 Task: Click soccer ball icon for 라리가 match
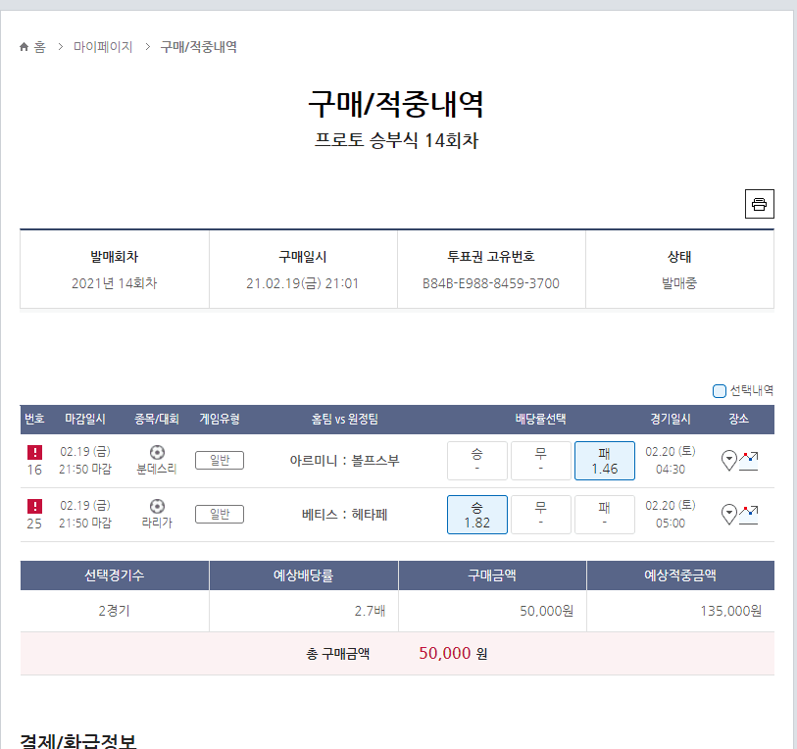(x=157, y=506)
